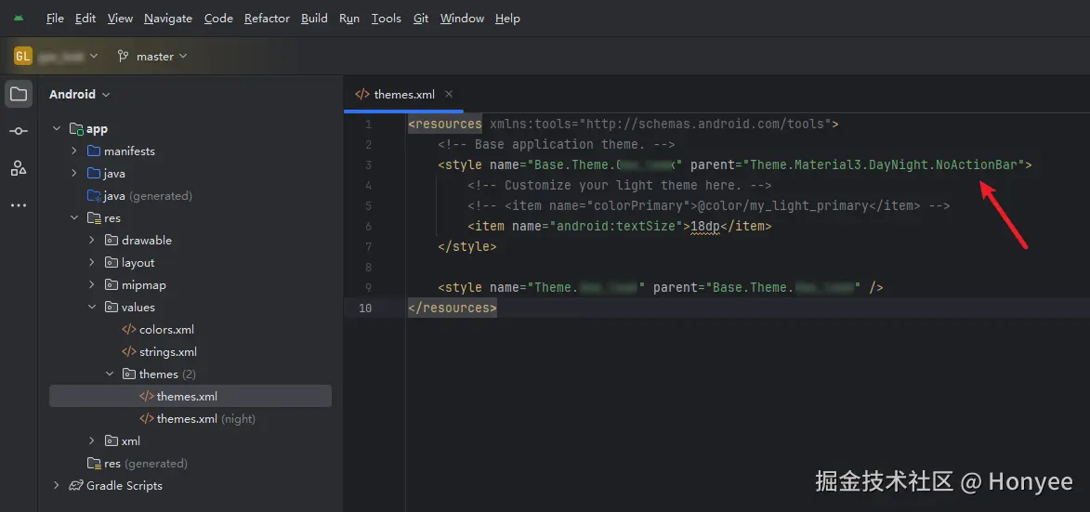Click the Android Studio logo icon
Screen dimensions: 1090x512
19,18
